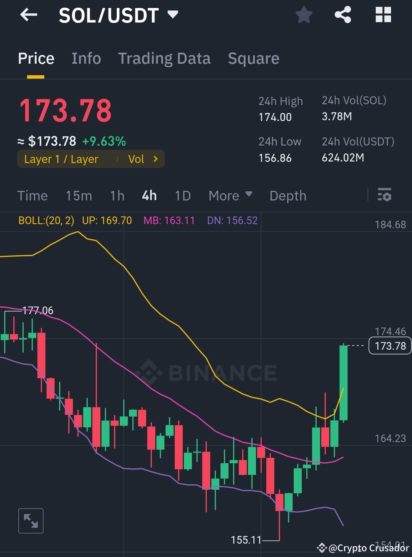Expand chart fullscreen with bottom-left expand icon
Screen dimensions: 412x557
[x=31, y=520]
